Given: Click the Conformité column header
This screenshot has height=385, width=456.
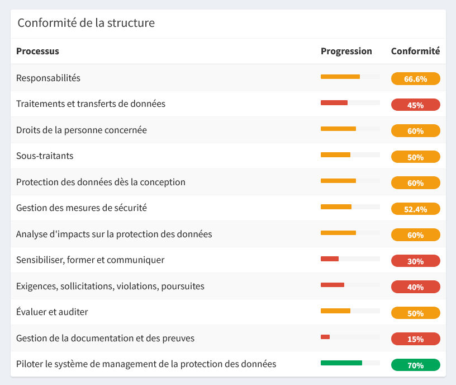Looking at the screenshot, I should pos(415,51).
